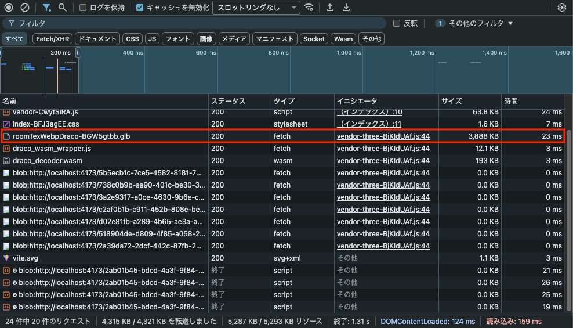
Task: Uncheck キャッシュを無効化 checkbox
Action: click(140, 8)
